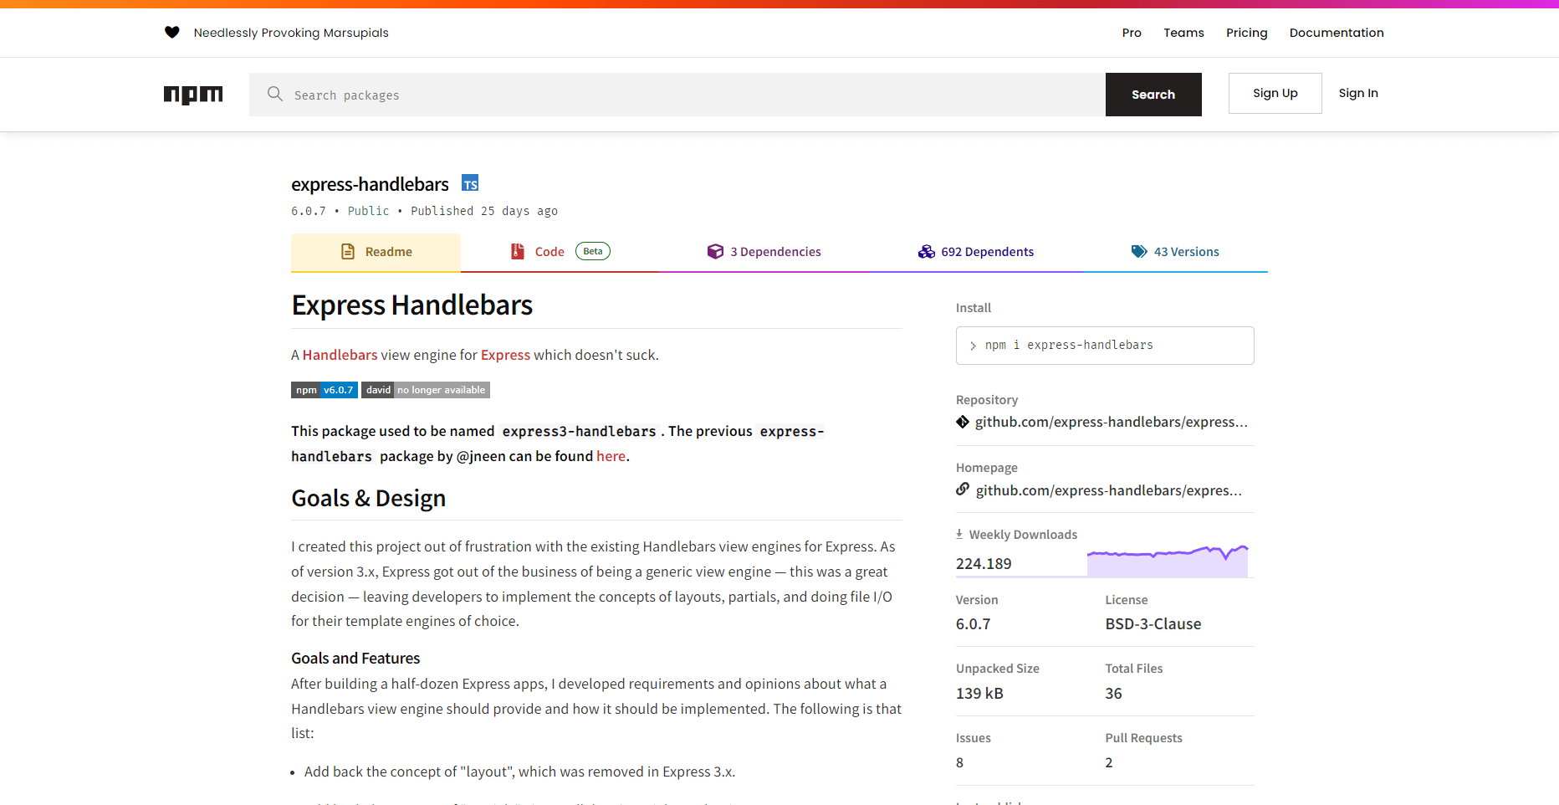
Task: Click the 6.0.7 value under Version
Action: coord(973,624)
